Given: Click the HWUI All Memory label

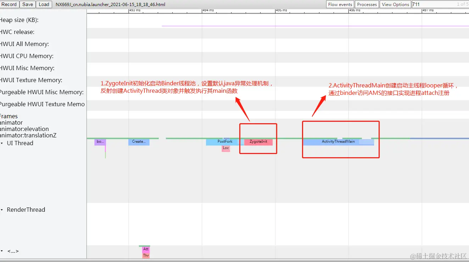Looking at the screenshot, I should tap(24, 44).
